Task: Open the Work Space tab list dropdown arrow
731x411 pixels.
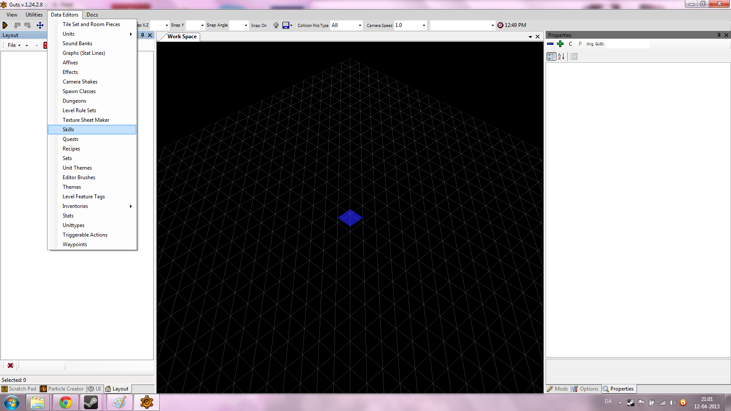Action: (530, 37)
